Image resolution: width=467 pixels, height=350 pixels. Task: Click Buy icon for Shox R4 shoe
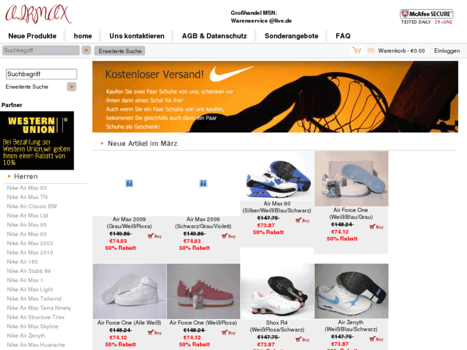(303, 339)
